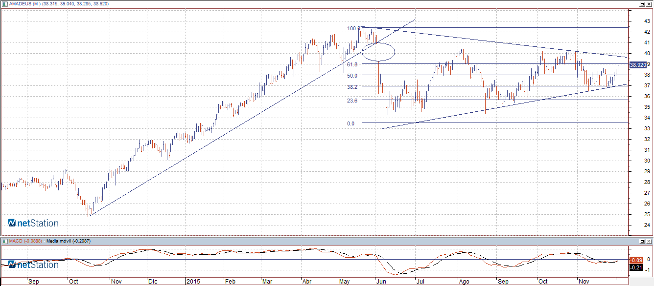Select the 100.0 Fibonacci level label
Viewport: 654px width, 286px height.
coord(354,28)
